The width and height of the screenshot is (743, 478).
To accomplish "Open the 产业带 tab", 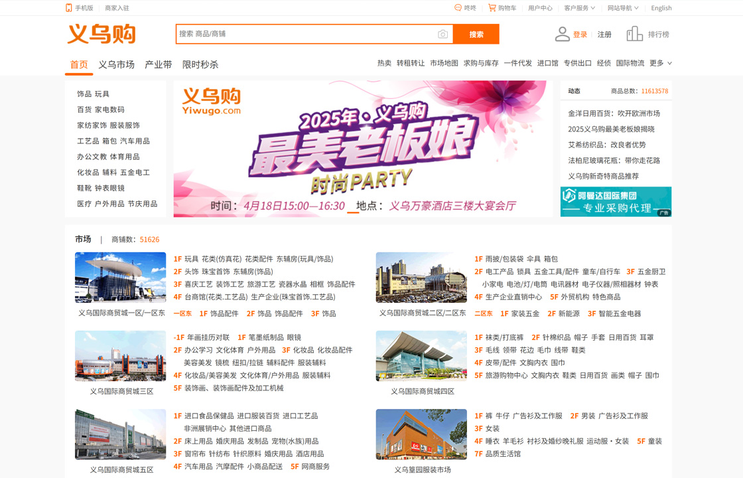I will (x=159, y=64).
